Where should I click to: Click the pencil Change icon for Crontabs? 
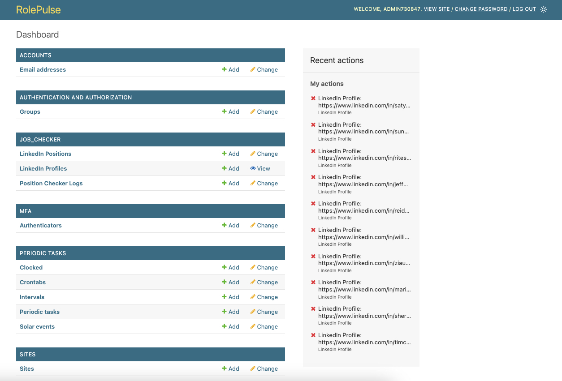[x=253, y=282]
